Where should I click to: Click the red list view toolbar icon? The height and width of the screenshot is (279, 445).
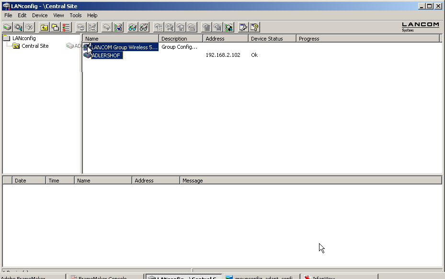click(66, 27)
